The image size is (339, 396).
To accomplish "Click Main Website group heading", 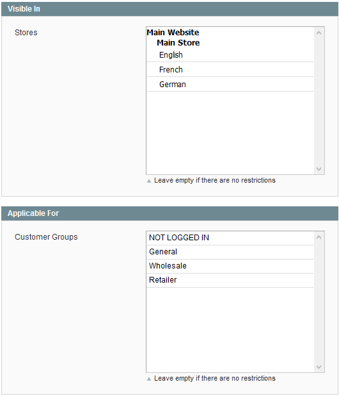I will click(x=173, y=33).
